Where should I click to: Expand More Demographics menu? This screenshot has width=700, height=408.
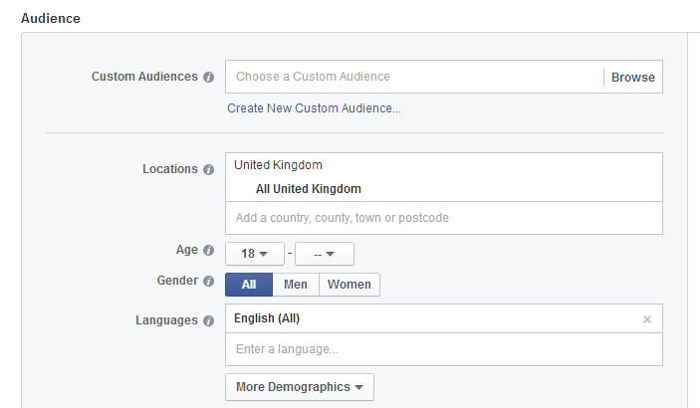pos(300,387)
